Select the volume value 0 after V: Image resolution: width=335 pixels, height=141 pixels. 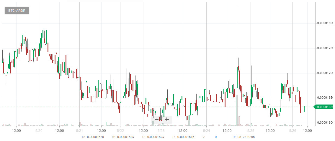tap(216, 137)
